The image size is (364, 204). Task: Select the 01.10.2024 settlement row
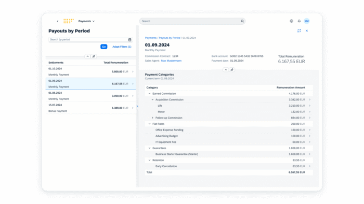tap(90, 71)
